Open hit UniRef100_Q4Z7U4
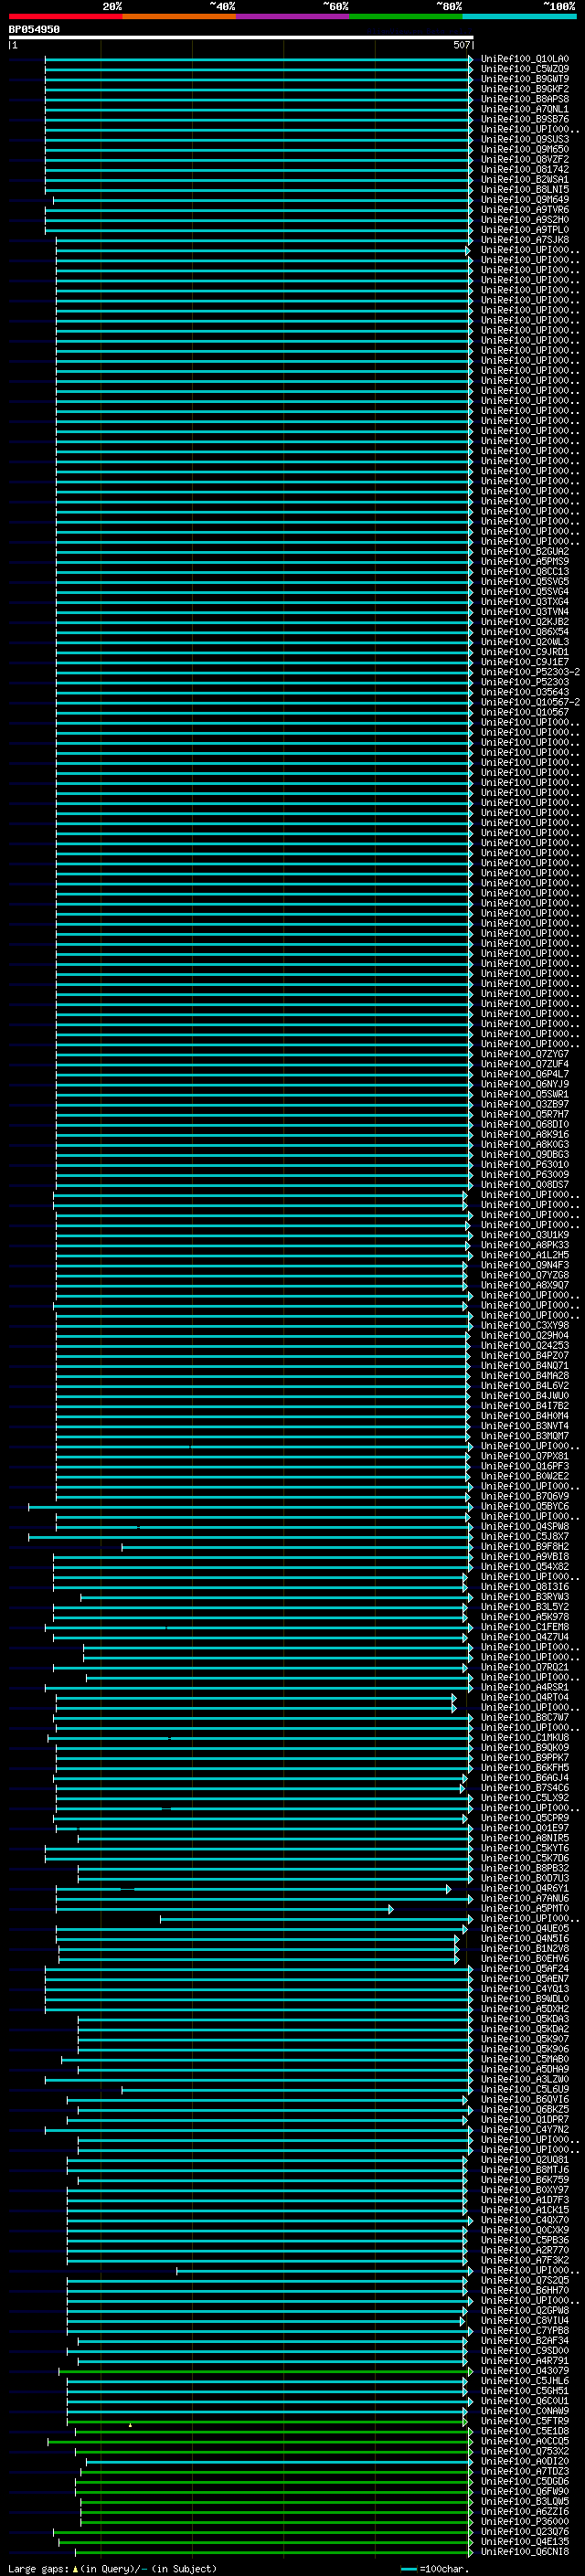The width and height of the screenshot is (585, 2576). click(x=524, y=1636)
